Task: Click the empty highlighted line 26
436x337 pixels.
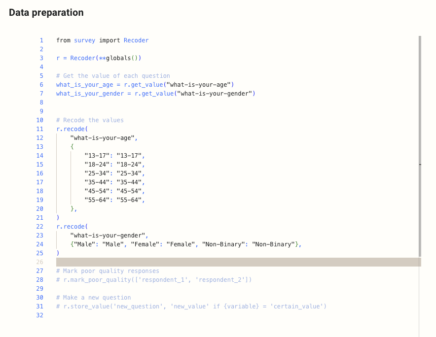Action: tap(237, 262)
